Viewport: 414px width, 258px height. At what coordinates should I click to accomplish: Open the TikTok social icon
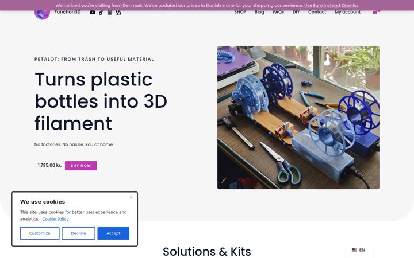point(101,13)
